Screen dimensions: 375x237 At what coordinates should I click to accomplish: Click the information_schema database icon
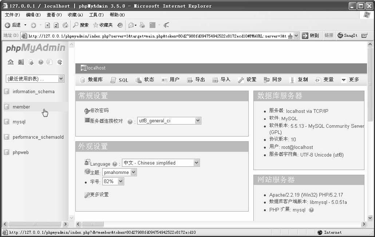[7, 91]
